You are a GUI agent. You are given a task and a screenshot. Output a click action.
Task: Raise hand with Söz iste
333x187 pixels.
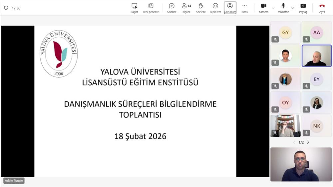point(201,8)
